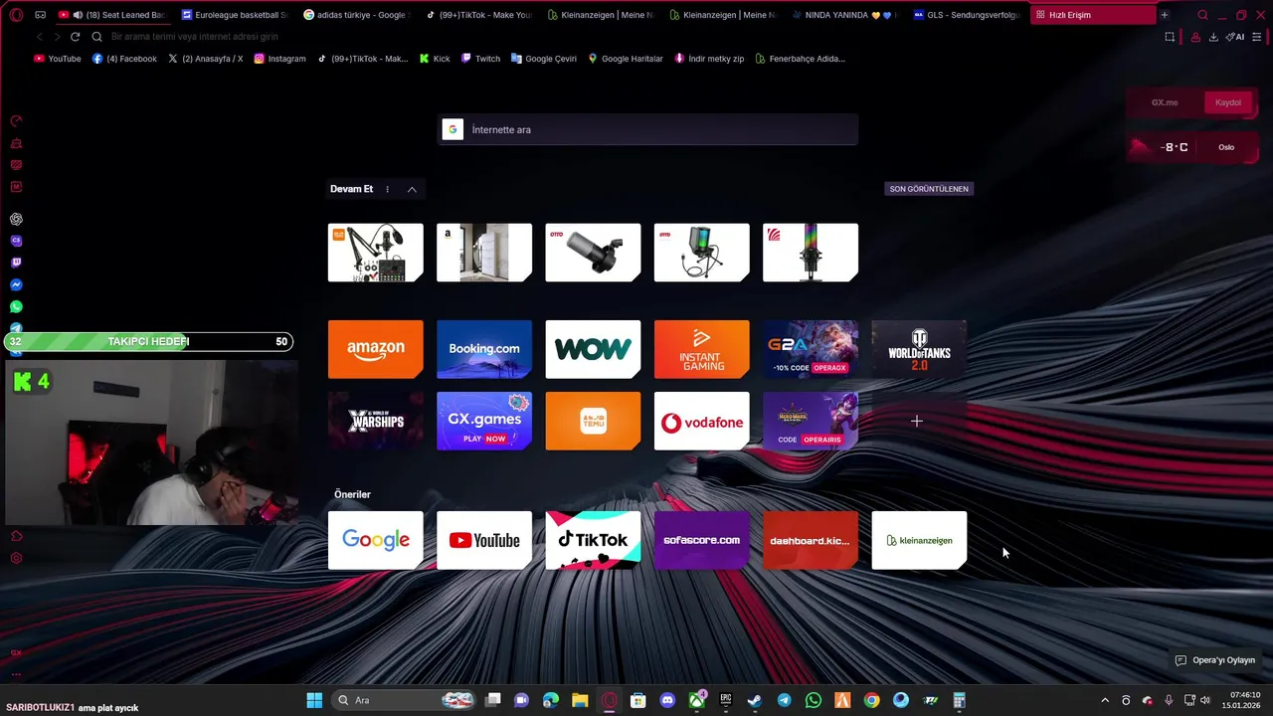Click the SON GÖRÜNTÜLENEN button
This screenshot has width=1273, height=716.
(x=929, y=189)
